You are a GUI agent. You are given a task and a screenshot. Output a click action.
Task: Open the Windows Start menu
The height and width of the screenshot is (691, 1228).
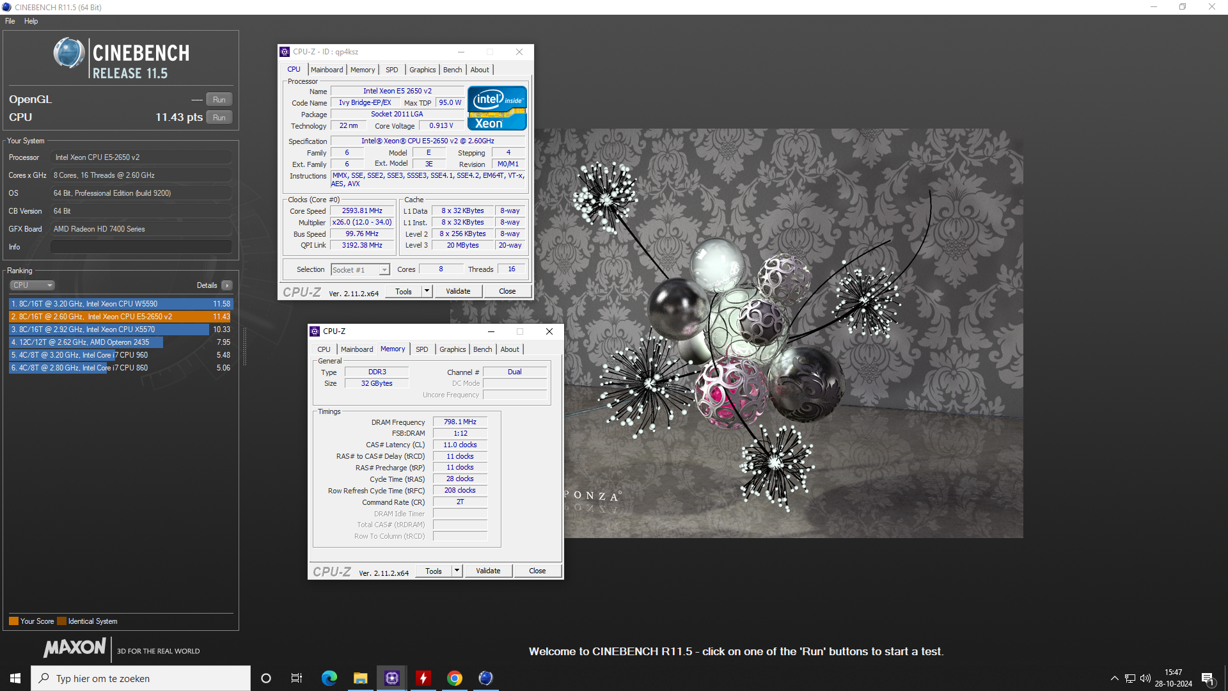point(15,678)
